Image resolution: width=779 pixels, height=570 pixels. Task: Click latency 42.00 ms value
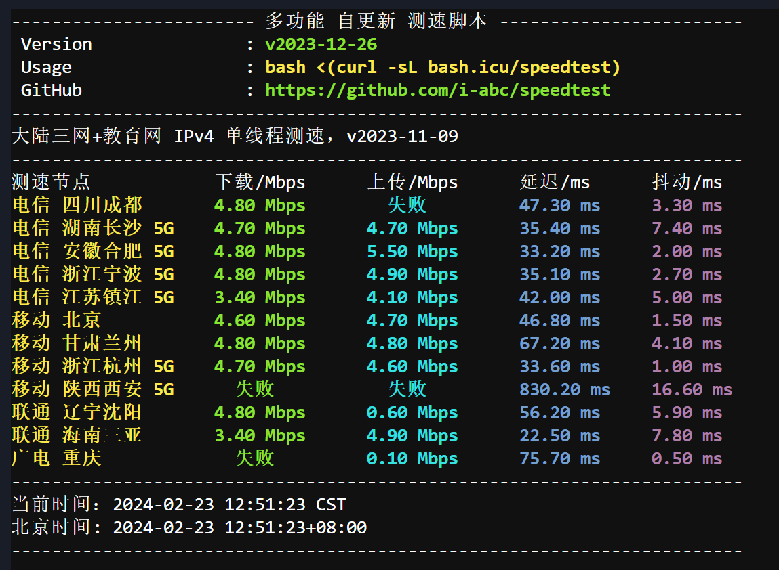click(x=560, y=298)
